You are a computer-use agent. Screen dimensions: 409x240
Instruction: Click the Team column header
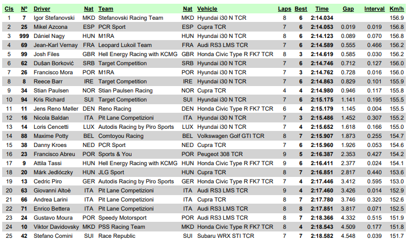pyautogui.click(x=106, y=9)
